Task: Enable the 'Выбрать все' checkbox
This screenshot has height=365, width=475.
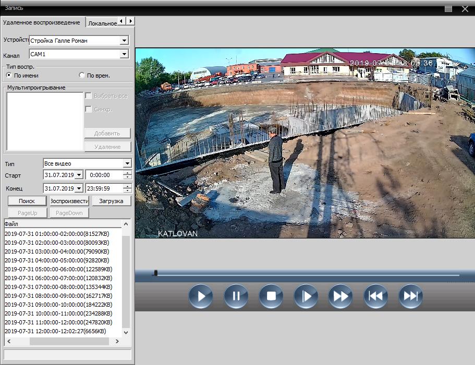Action: click(89, 96)
